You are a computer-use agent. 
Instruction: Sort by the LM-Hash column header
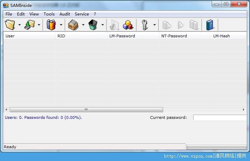click(x=229, y=36)
